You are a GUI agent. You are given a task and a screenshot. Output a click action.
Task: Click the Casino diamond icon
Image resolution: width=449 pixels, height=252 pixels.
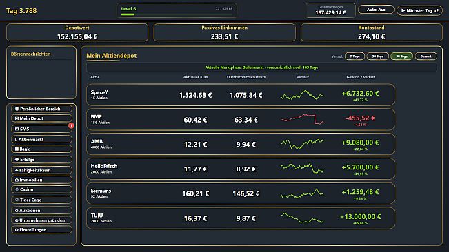(17, 189)
